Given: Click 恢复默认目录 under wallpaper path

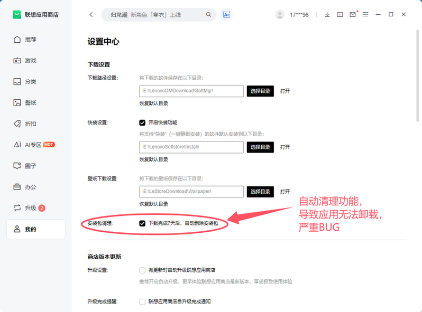Looking at the screenshot, I should (154, 204).
